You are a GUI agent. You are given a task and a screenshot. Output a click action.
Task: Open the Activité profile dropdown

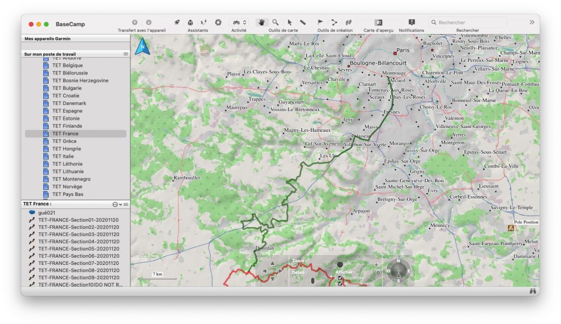tap(238, 22)
